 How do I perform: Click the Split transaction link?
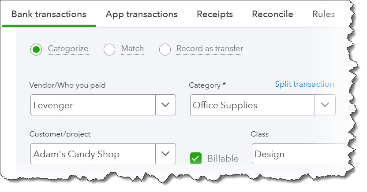point(304,84)
